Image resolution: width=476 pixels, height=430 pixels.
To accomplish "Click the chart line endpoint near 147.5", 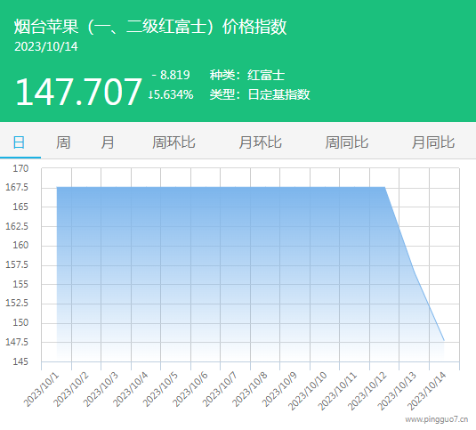I will tap(444, 340).
